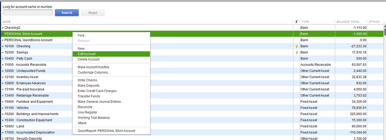The width and height of the screenshot is (386, 140).
Task: Select 15000 · Furniture and Equipment row
Action: point(192,102)
